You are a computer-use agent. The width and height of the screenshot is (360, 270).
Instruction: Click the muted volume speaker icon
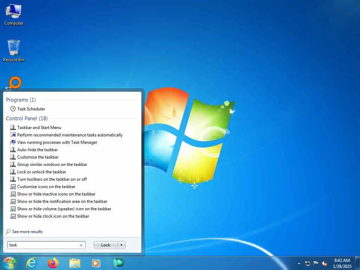[x=324, y=264]
